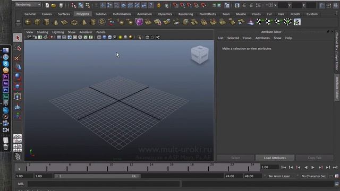Image resolution: width=340 pixels, height=191 pixels.
Task: Create a polygon cone from shelf
Action: [56, 22]
